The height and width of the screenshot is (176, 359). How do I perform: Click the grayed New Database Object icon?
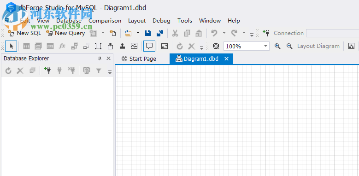(x=93, y=33)
